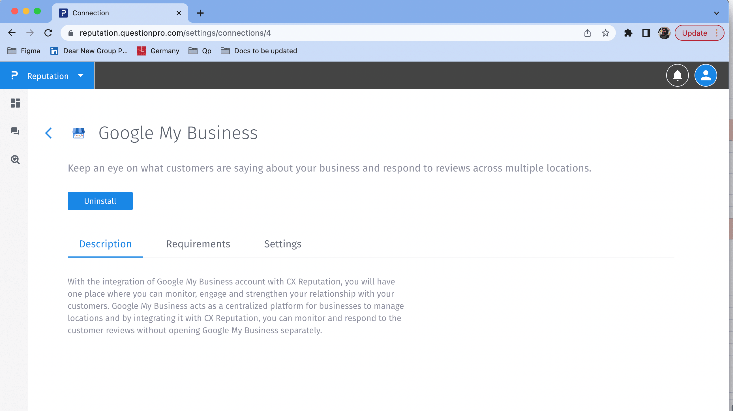Click the browser extensions puzzle icon

pyautogui.click(x=627, y=33)
